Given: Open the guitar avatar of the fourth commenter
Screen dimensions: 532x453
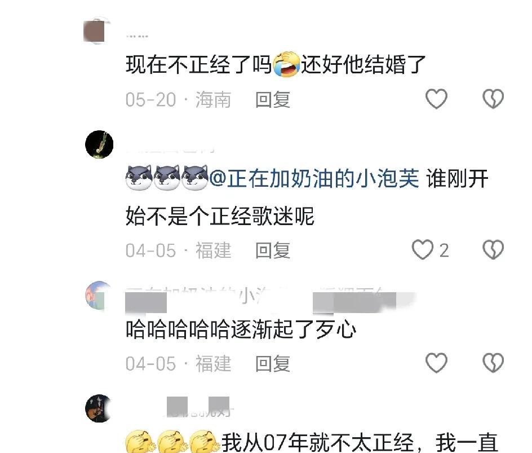Looking at the screenshot, I should click(99, 408).
